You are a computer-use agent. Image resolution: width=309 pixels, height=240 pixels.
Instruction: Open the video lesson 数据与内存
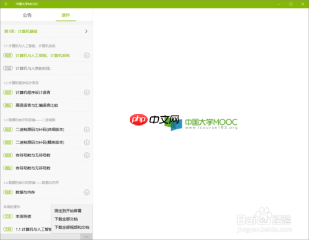point(25,192)
